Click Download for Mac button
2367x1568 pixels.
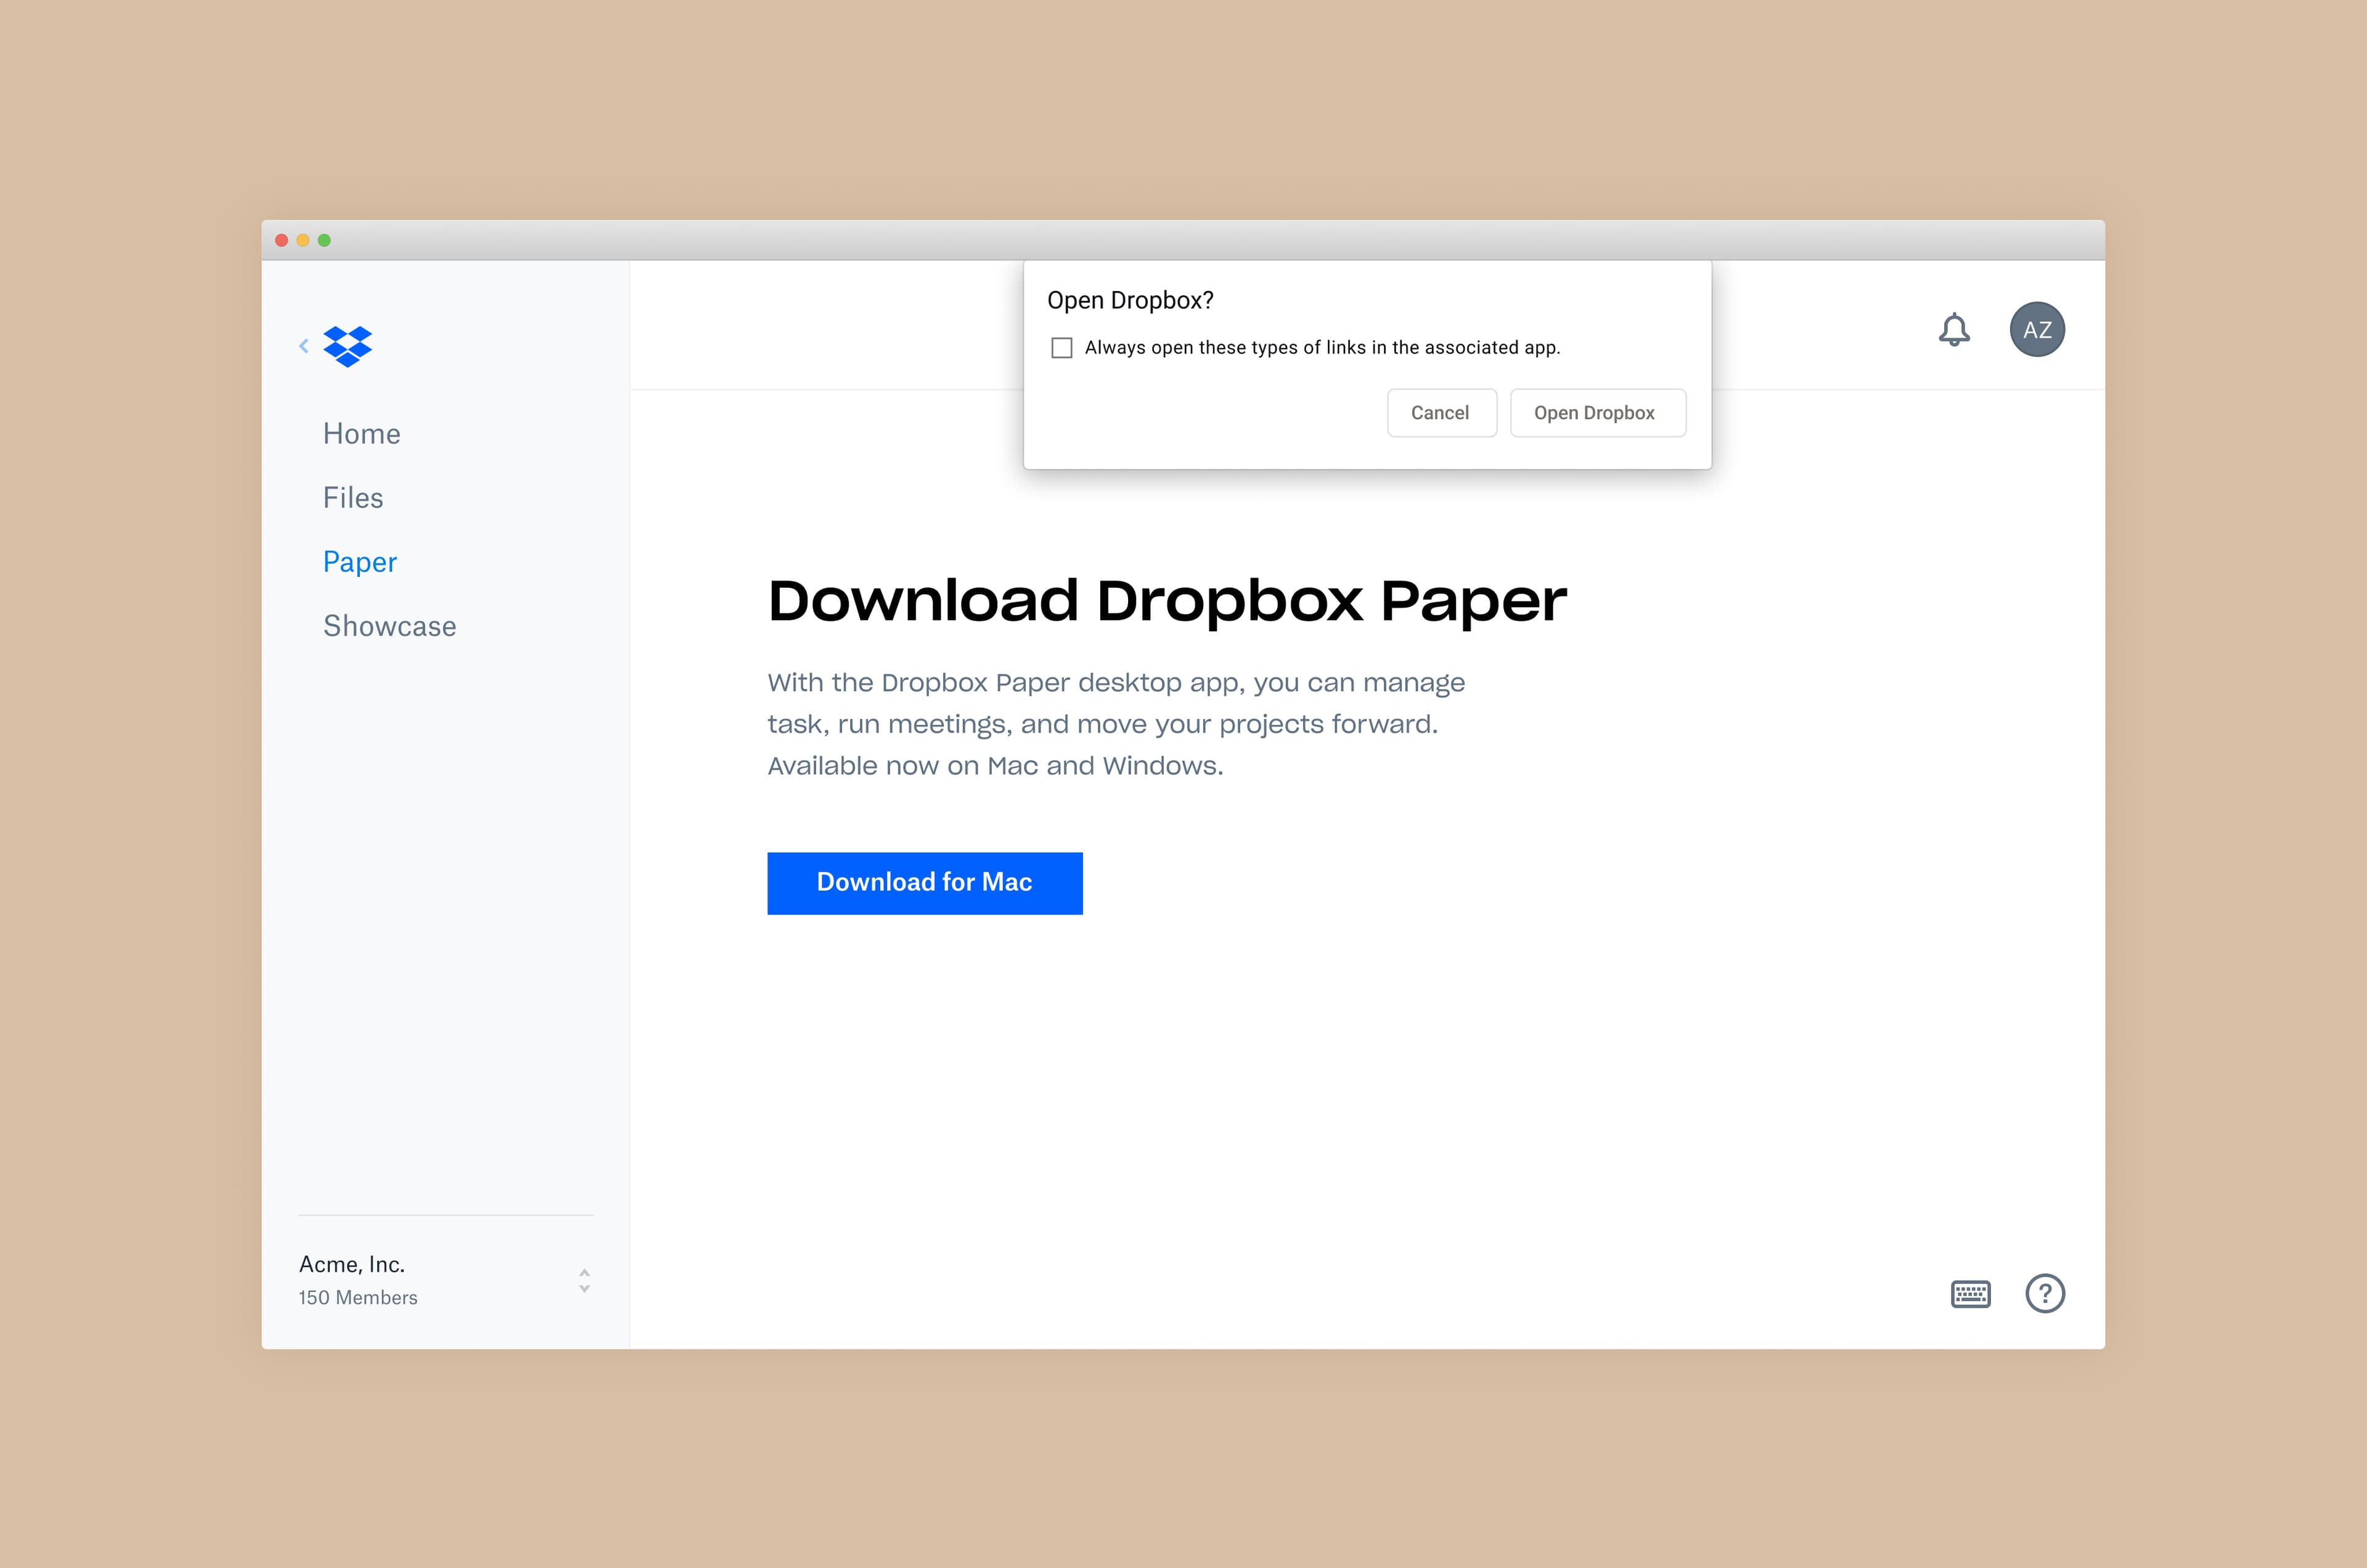[925, 883]
